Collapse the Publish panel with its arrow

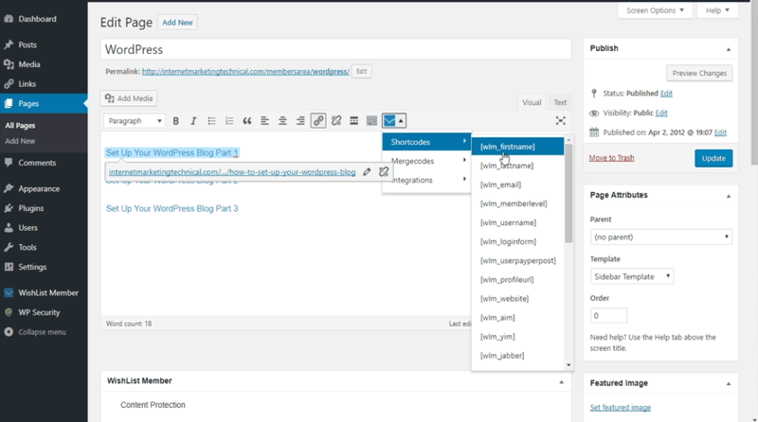[x=728, y=48]
